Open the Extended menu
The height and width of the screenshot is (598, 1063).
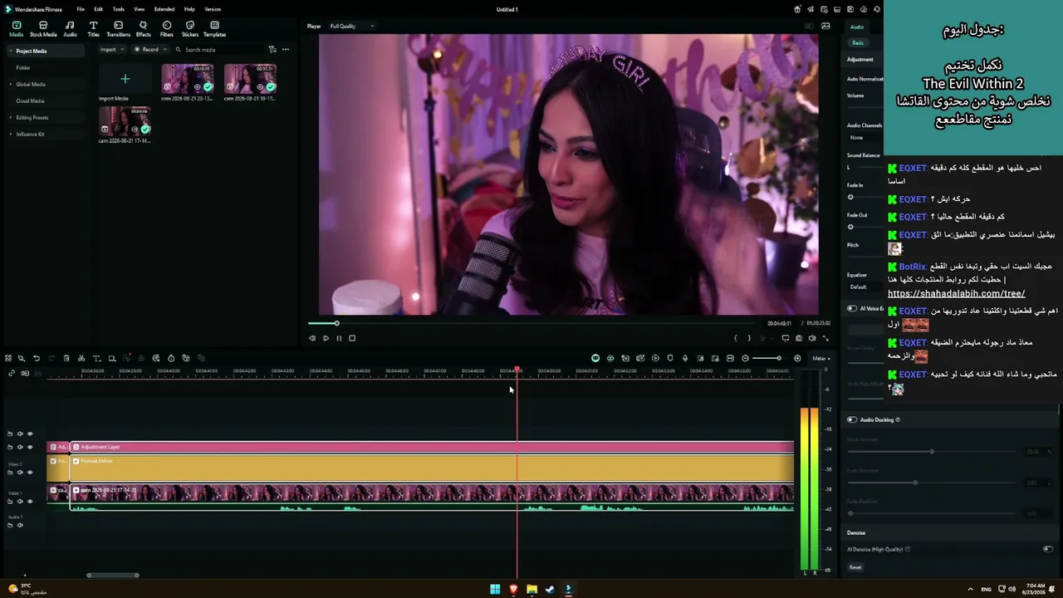pos(164,9)
